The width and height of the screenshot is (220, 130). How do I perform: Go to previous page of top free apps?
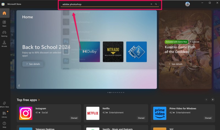click(x=206, y=99)
